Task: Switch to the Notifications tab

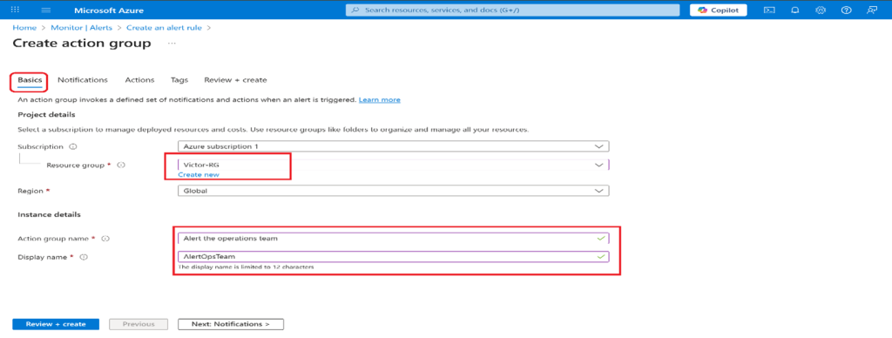Action: pos(83,80)
